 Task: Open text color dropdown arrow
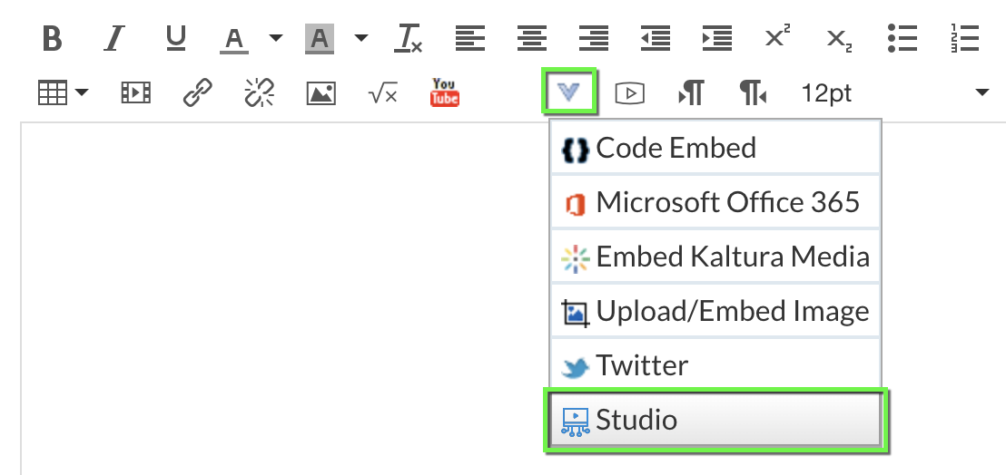[x=275, y=38]
